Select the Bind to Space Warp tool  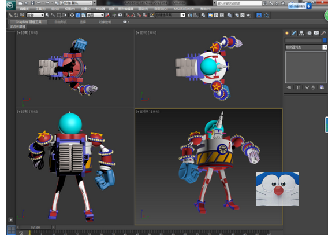[x=22, y=15]
